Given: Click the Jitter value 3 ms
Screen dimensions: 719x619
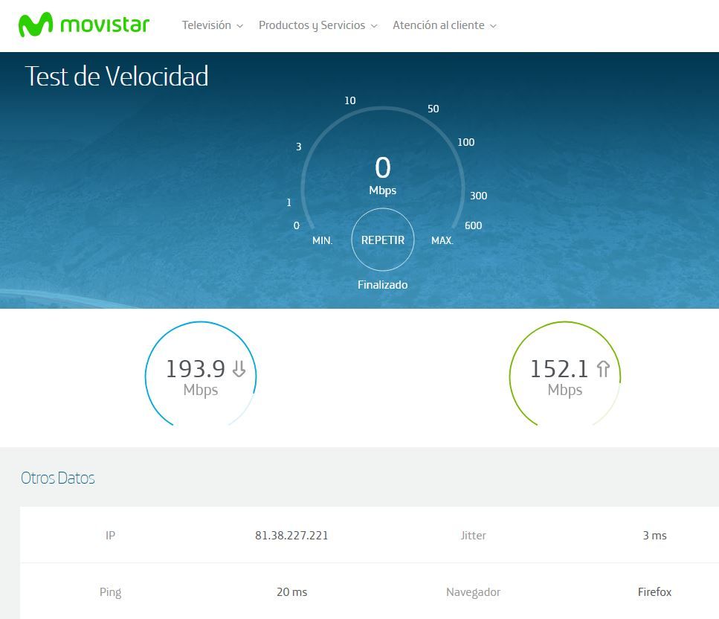Looking at the screenshot, I should pos(654,536).
